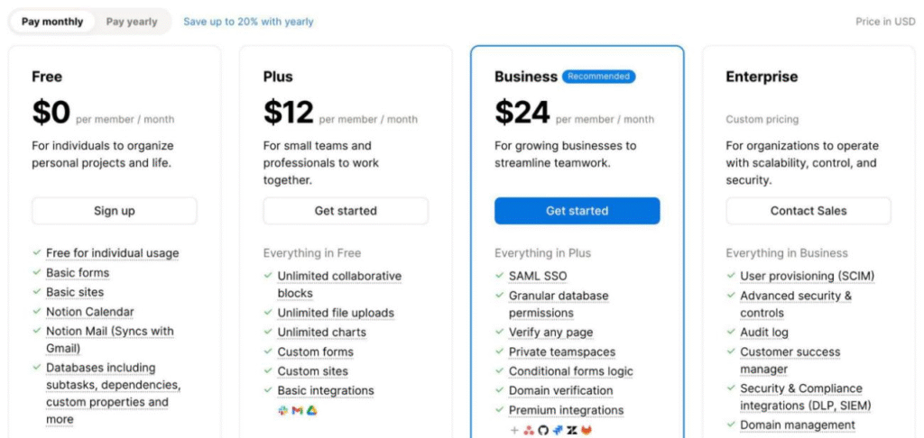
Task: Click User provisioning (SCIM) feature in Enterprise
Action: point(808,276)
